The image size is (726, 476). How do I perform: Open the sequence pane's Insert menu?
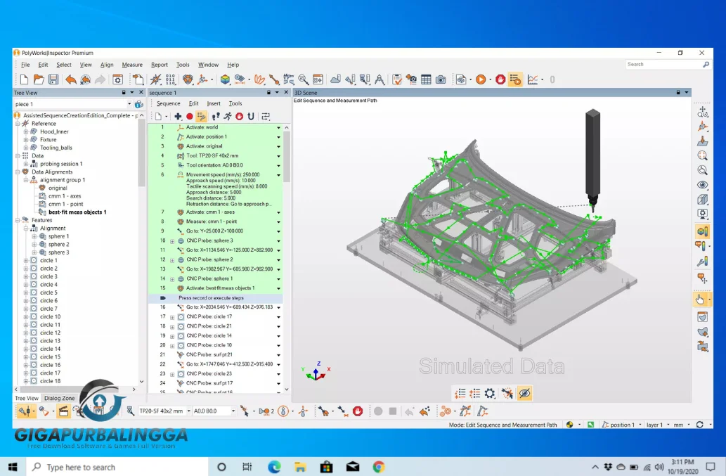click(x=214, y=103)
